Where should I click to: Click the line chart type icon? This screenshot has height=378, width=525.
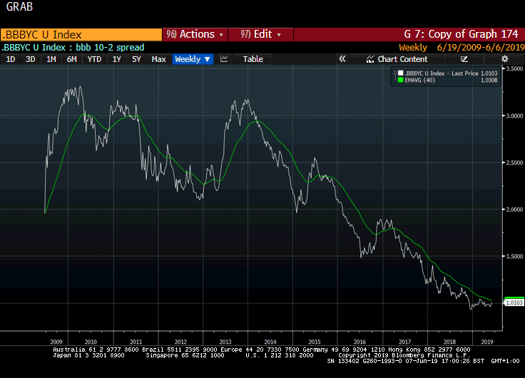[224, 59]
